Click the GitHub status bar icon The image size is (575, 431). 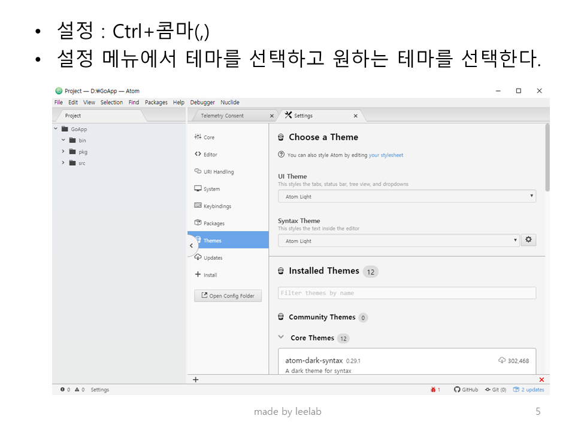coord(466,390)
